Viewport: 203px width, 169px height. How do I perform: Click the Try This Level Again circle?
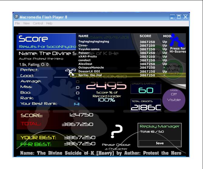click(x=173, y=70)
